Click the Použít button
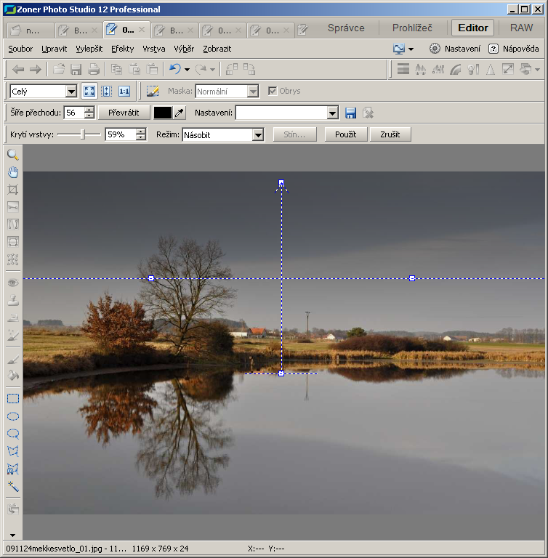Image resolution: width=548 pixels, height=558 pixels. [x=345, y=134]
